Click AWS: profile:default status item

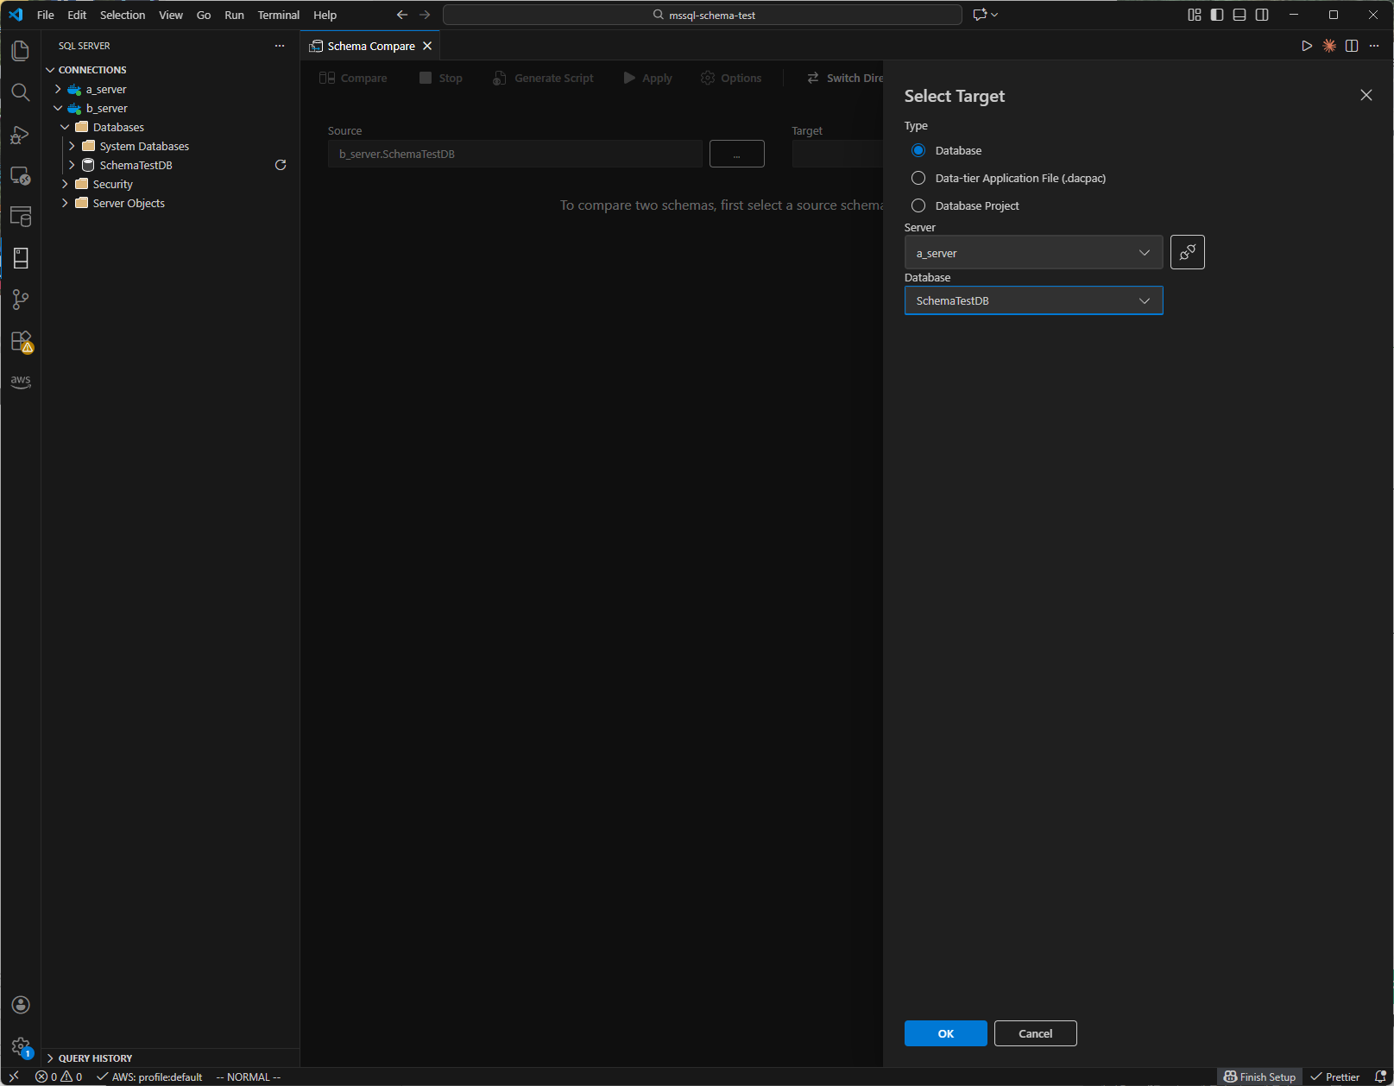149,1077
